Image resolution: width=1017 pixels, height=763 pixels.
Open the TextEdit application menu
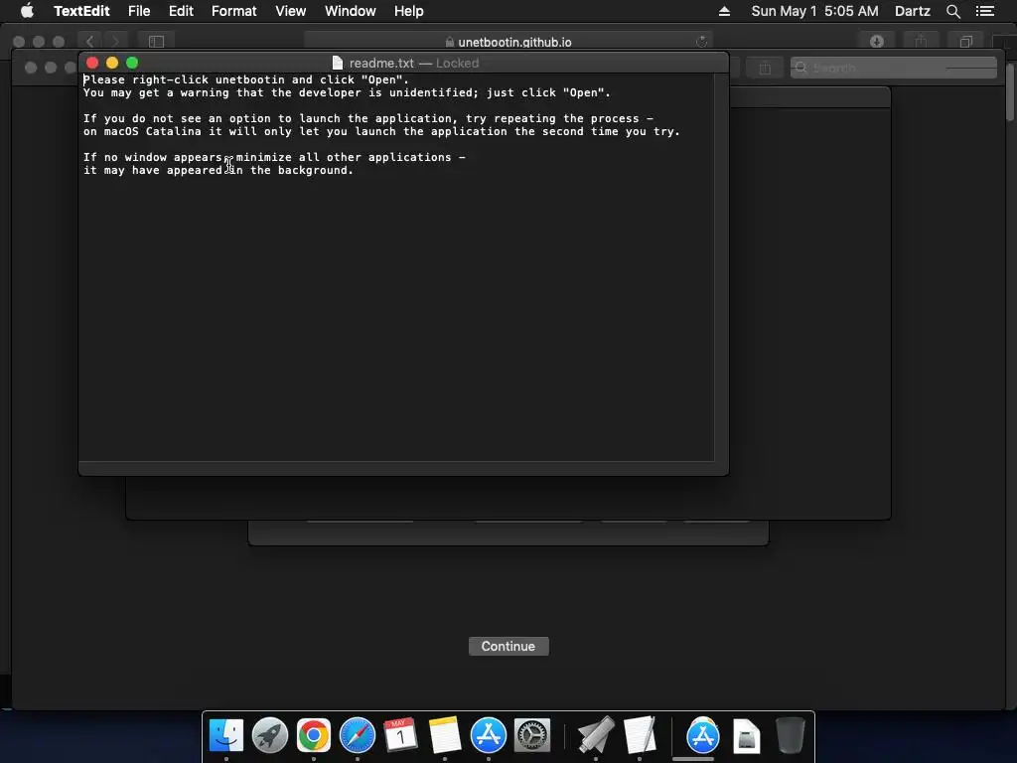[x=81, y=11]
